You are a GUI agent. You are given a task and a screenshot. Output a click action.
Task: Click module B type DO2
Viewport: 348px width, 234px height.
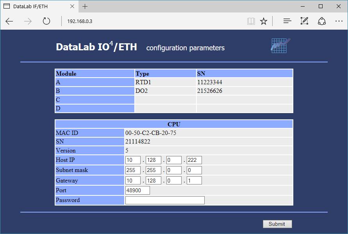click(x=141, y=91)
